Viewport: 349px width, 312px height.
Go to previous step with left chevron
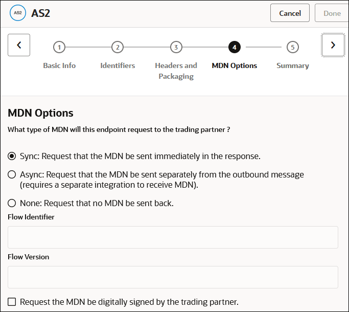(x=19, y=45)
